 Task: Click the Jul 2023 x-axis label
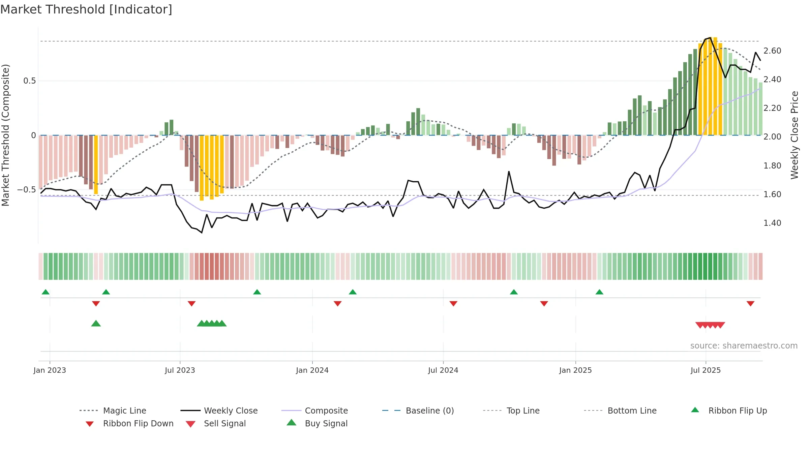coord(180,370)
